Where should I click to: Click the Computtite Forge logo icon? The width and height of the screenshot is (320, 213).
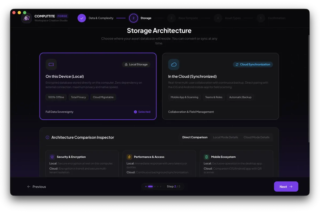26,18
